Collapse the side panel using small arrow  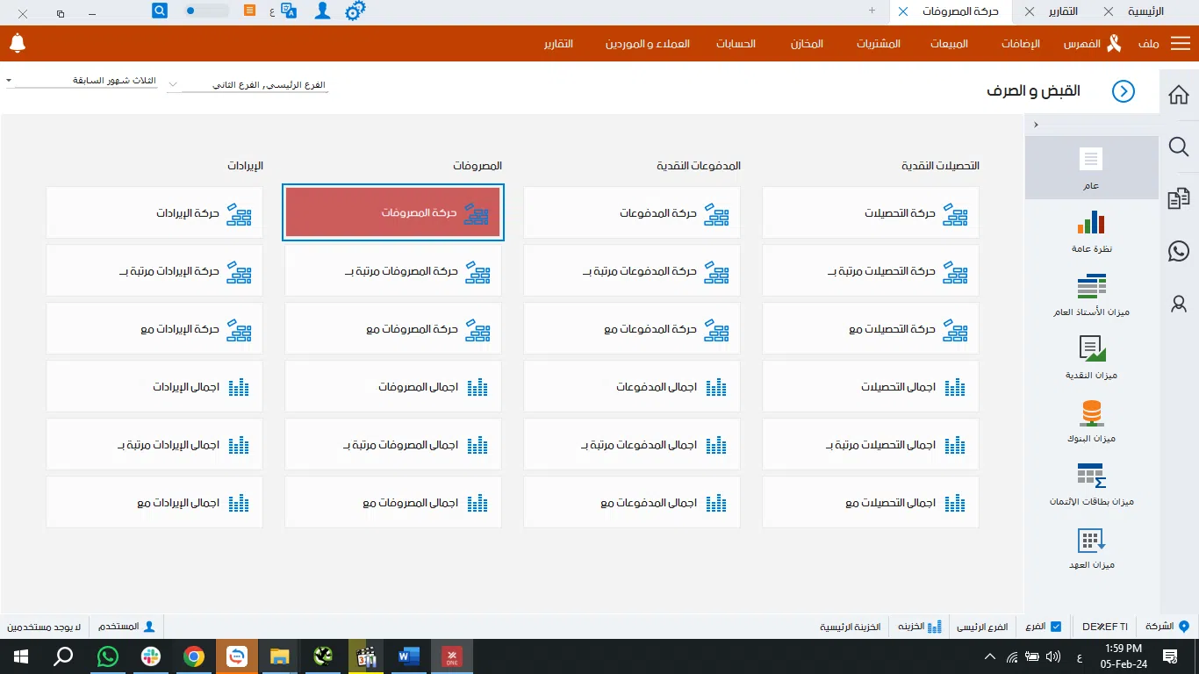(x=1036, y=125)
